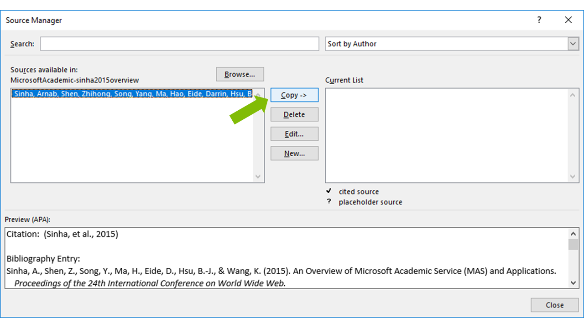Click the bibliography entry text in Preview

coord(281,271)
